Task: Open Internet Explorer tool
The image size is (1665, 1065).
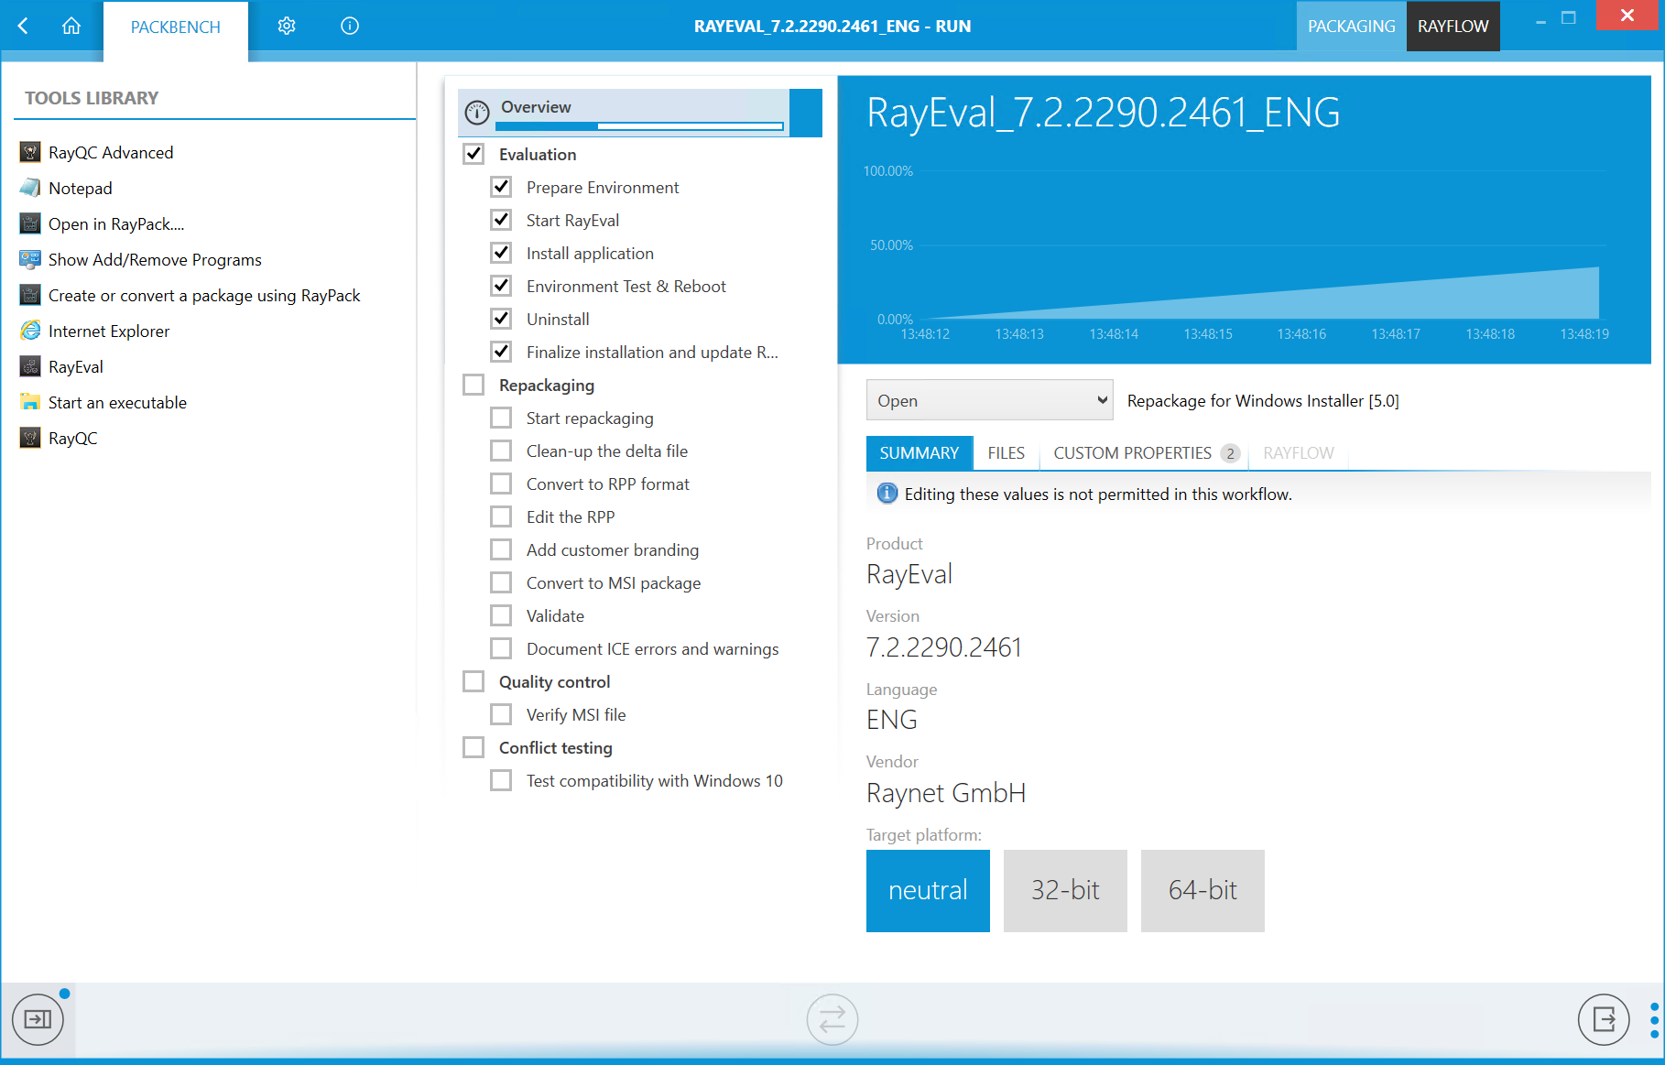Action: click(x=108, y=331)
